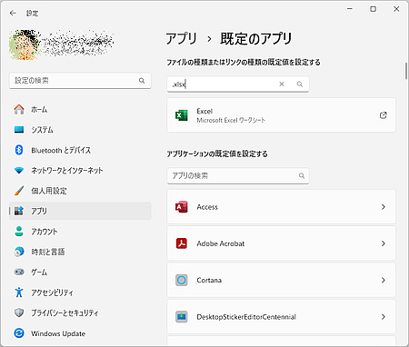
Task: Open アカウント settings
Action: [x=80, y=232]
